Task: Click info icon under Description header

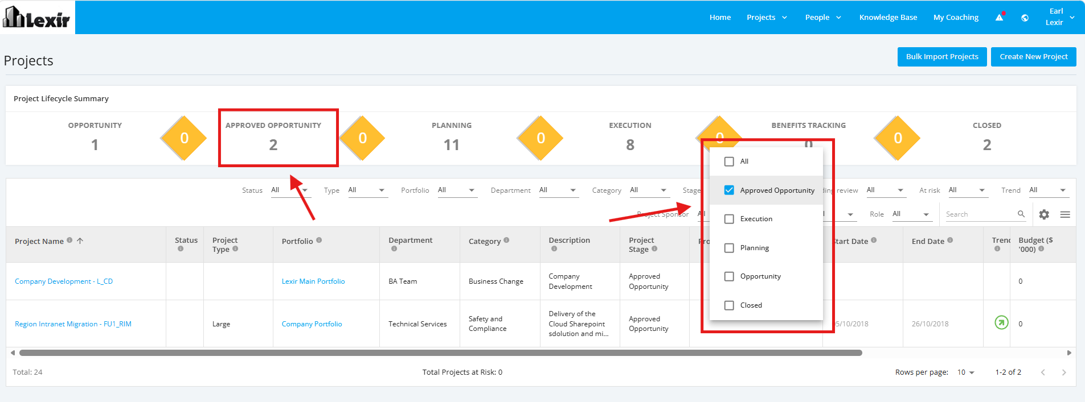Action: pyautogui.click(x=554, y=248)
